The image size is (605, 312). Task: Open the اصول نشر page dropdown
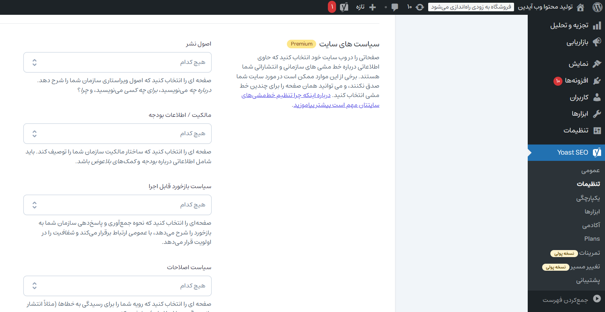[117, 62]
